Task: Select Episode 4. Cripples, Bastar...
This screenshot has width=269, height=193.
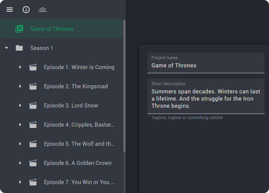Action: click(x=61, y=125)
